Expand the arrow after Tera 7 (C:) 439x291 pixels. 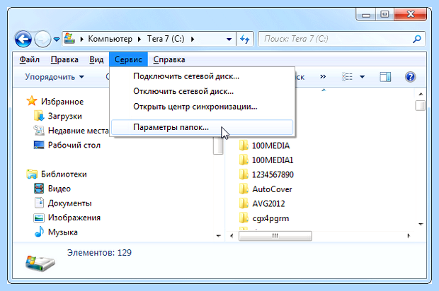tap(193, 39)
